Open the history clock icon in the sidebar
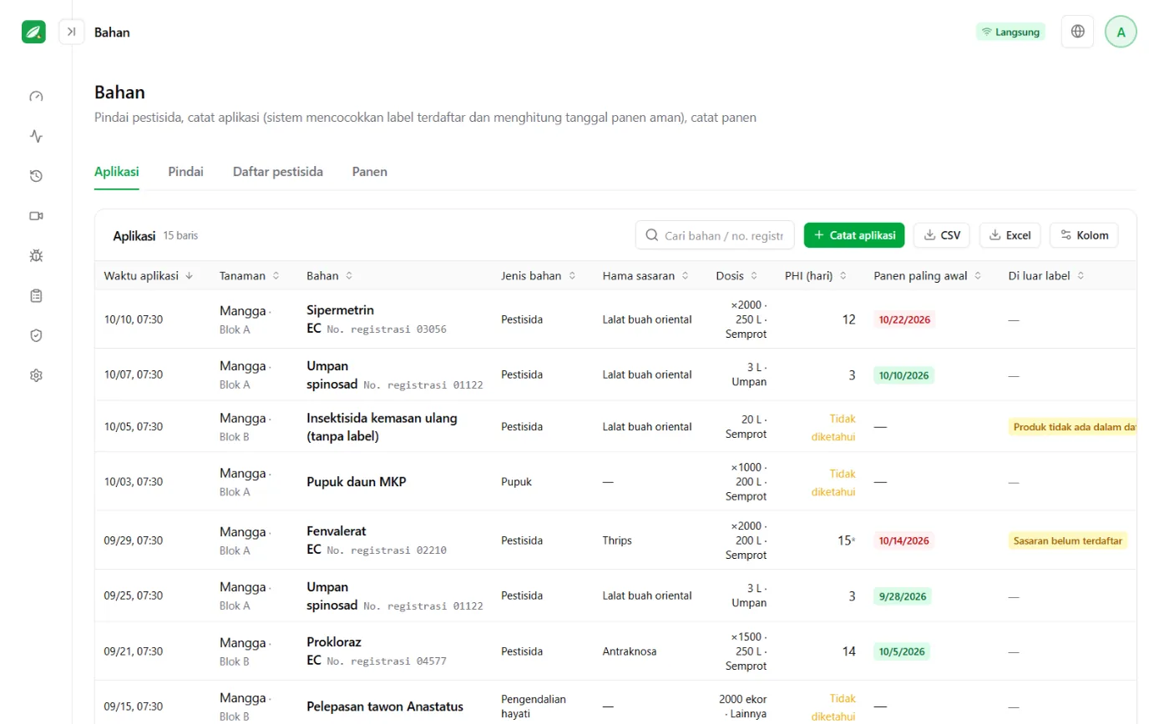This screenshot has width=1159, height=724. point(36,176)
